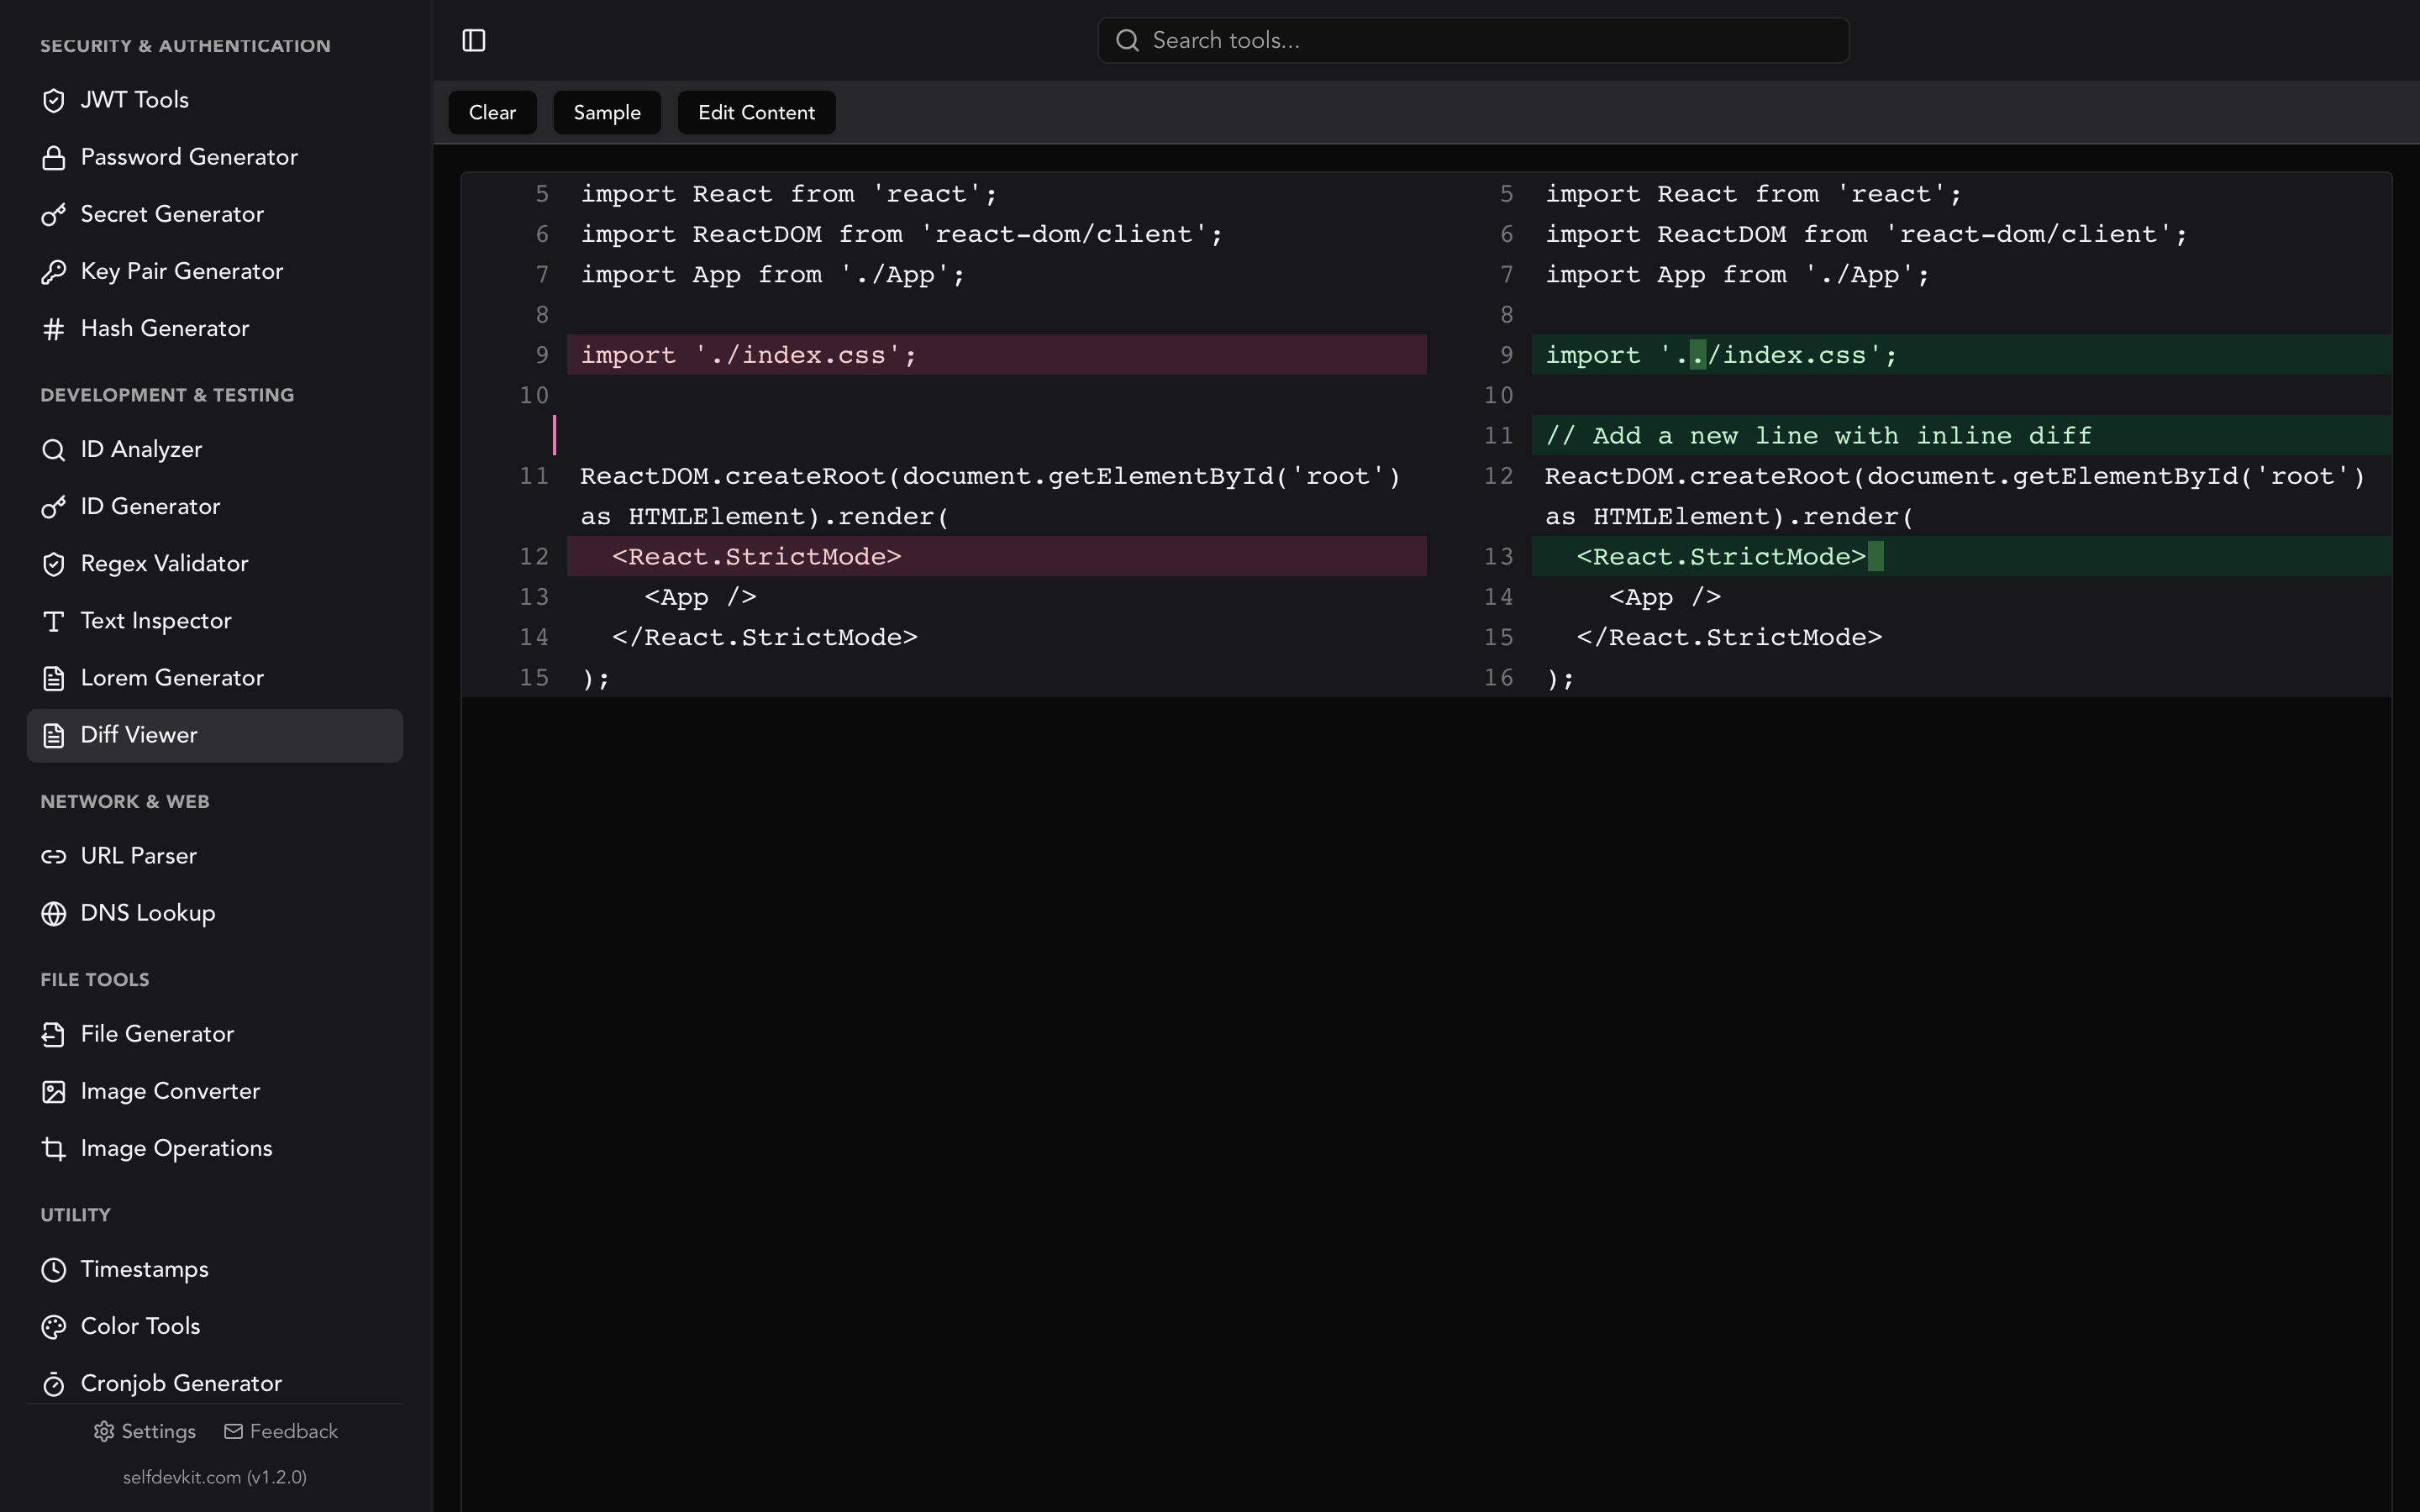This screenshot has width=2420, height=1512.
Task: Click the search tools input field
Action: [1470, 40]
